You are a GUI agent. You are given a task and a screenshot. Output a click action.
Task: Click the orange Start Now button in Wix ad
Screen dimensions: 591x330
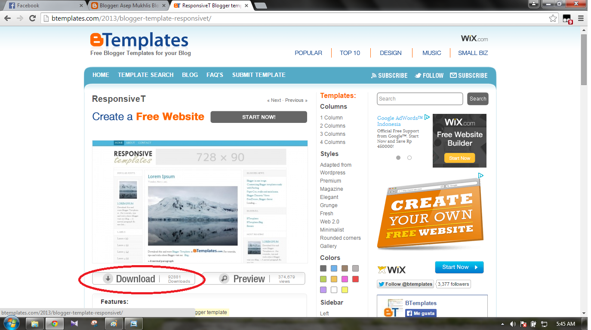[x=459, y=158]
